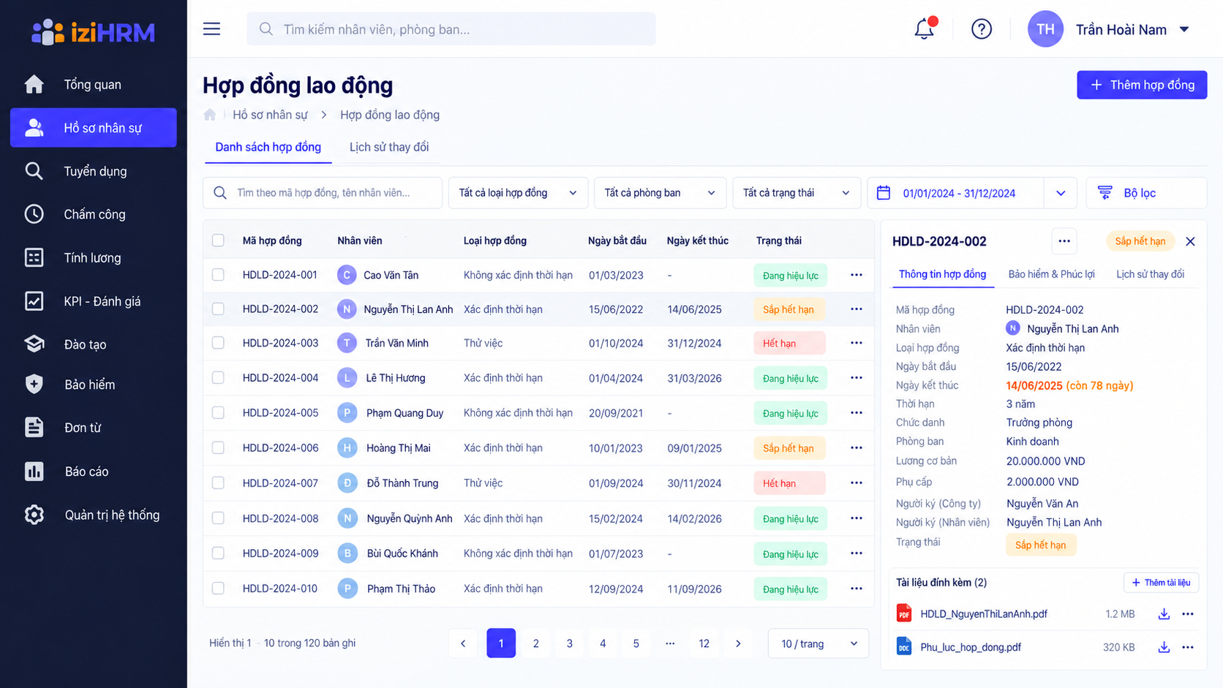
Task: Select Danh sách hợp đồng tab
Action: pyautogui.click(x=268, y=147)
